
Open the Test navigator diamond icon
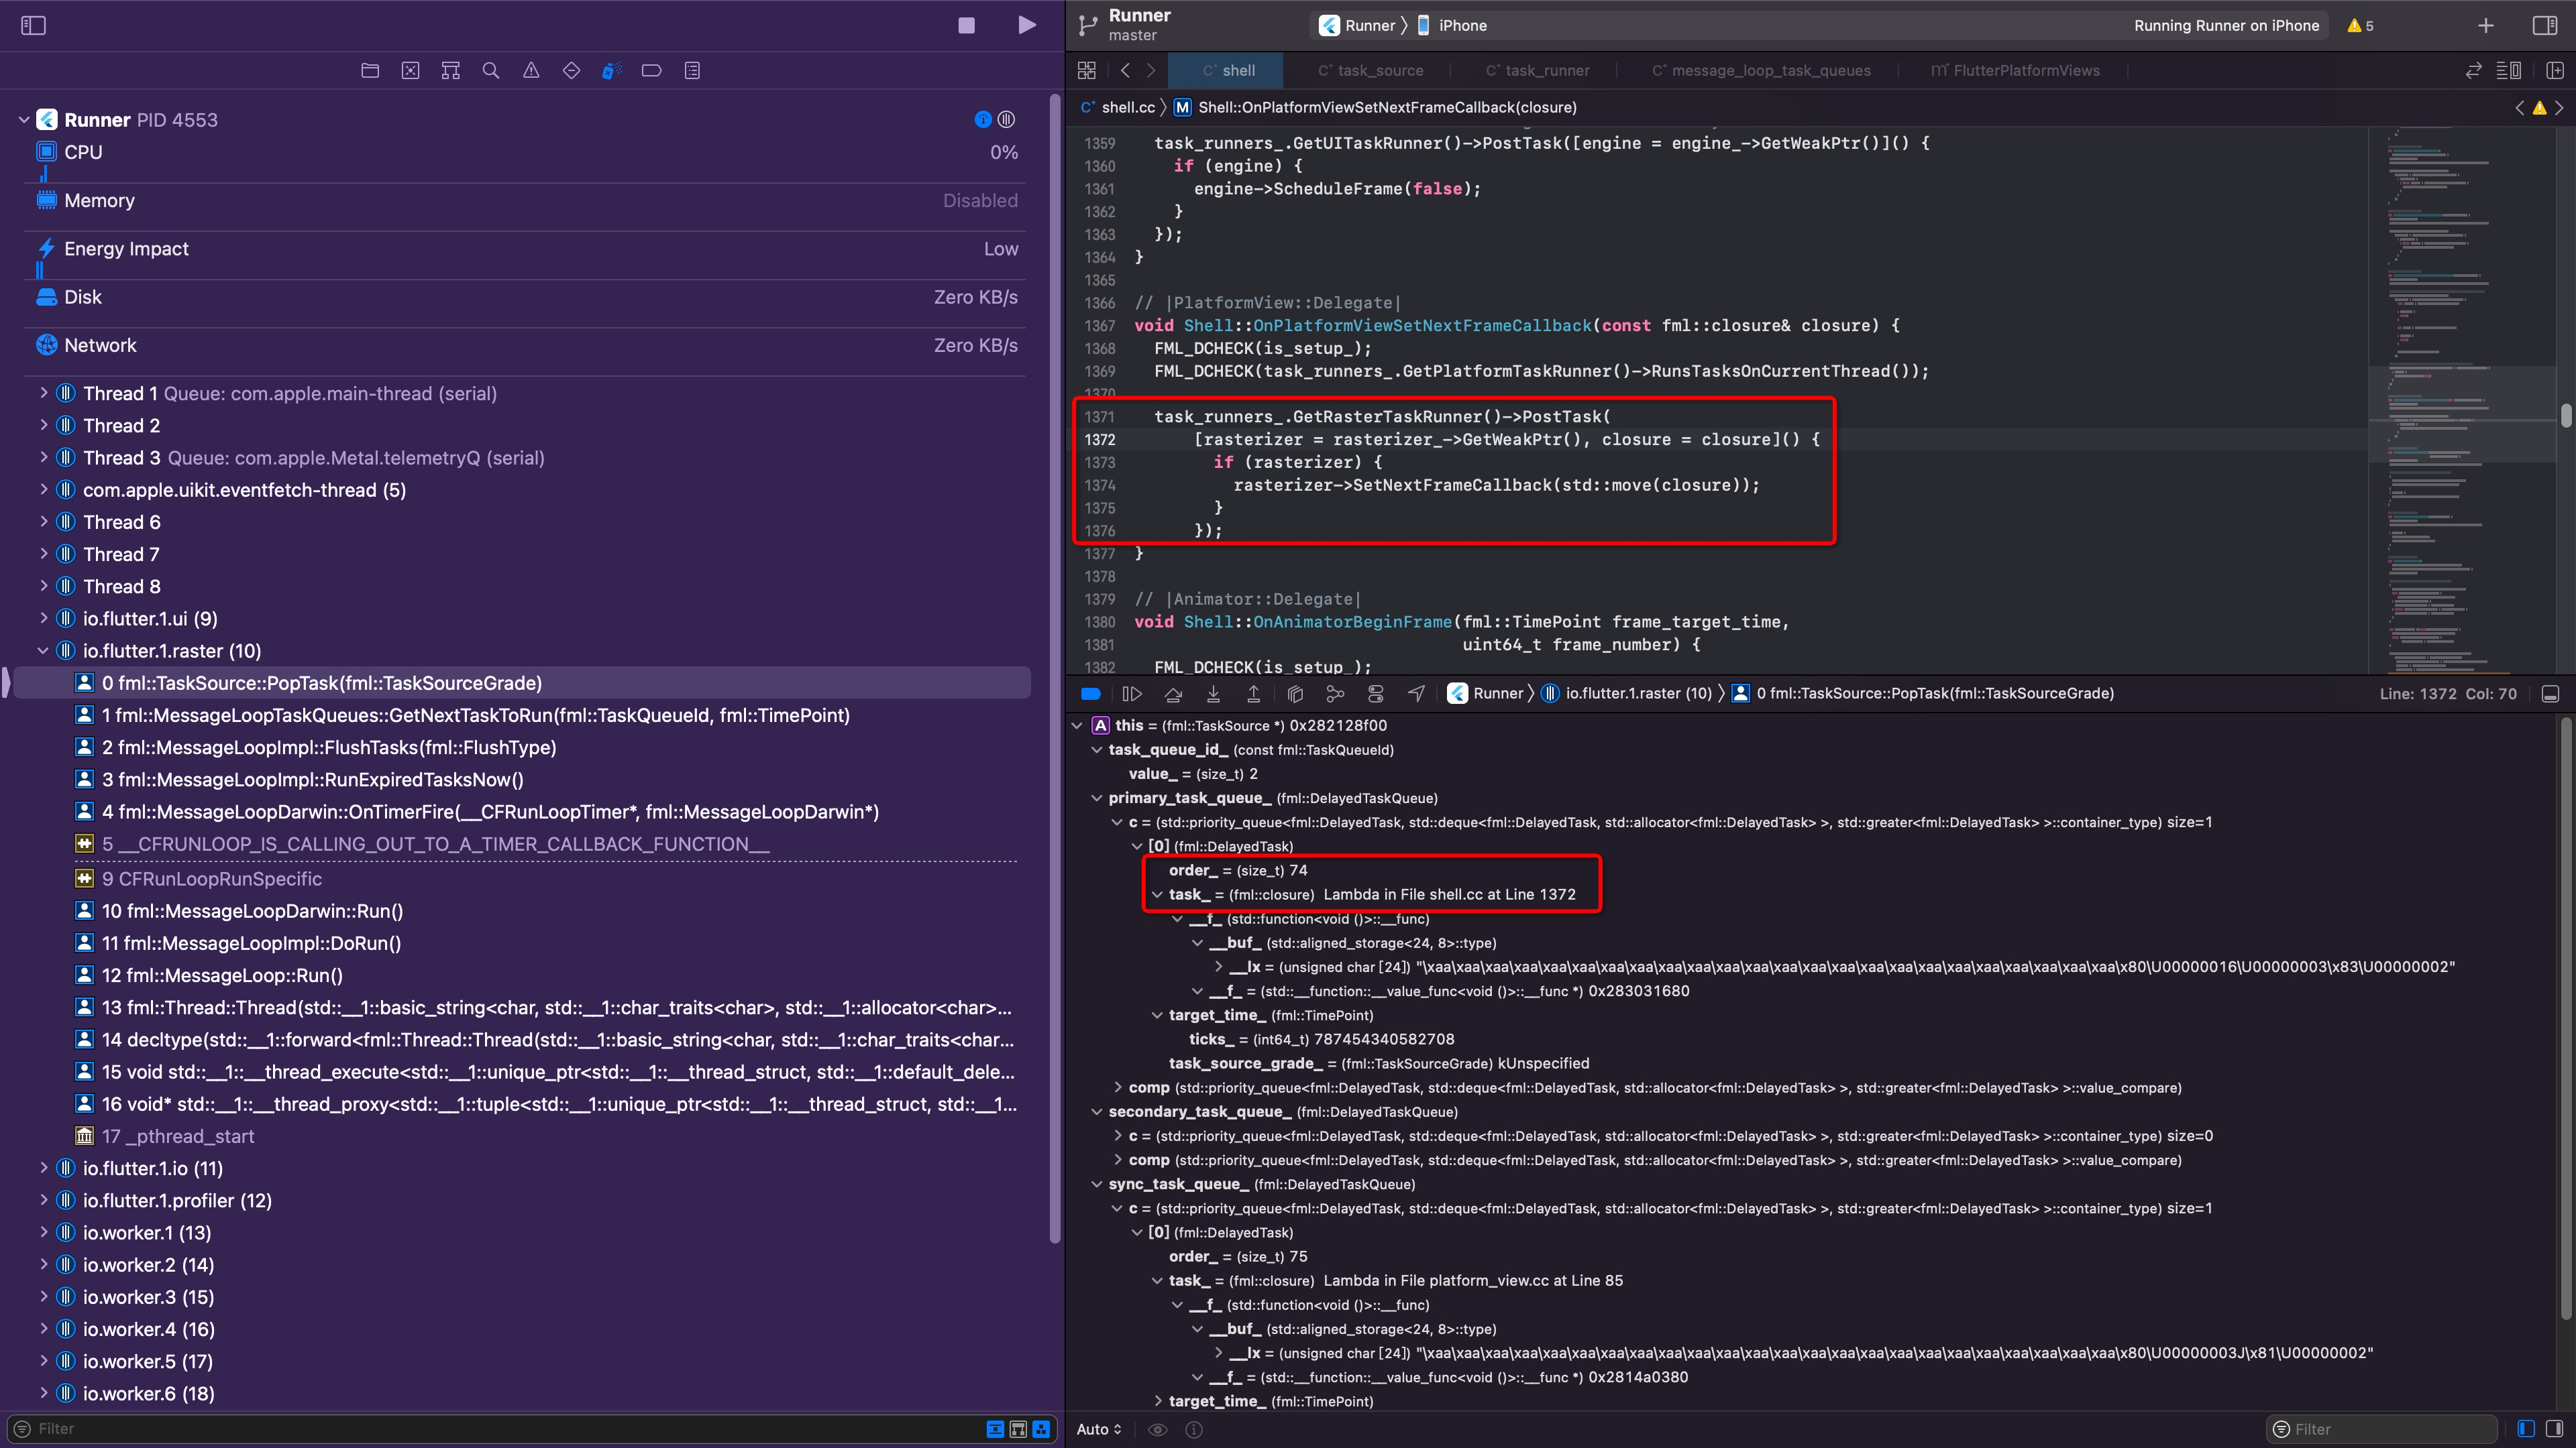click(x=571, y=70)
